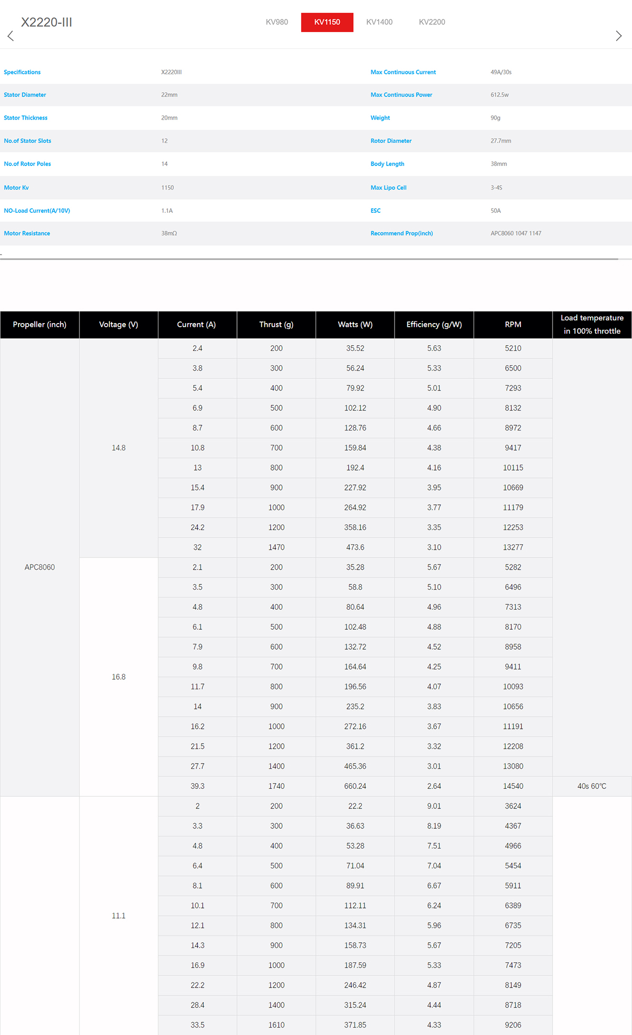Open the KV1400 tab
The image size is (632, 1035).
(x=379, y=22)
